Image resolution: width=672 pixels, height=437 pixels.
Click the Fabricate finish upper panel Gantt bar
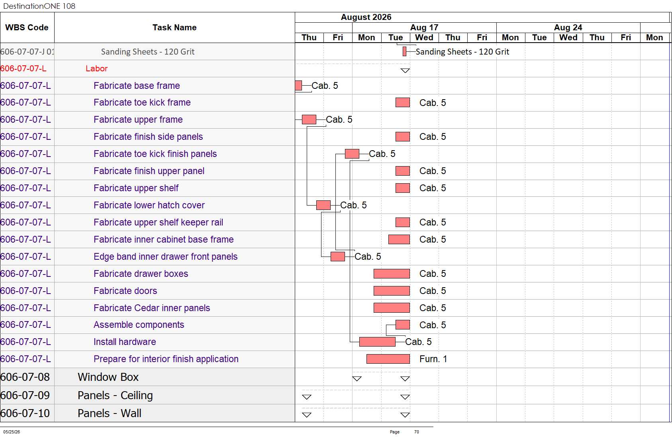point(403,171)
